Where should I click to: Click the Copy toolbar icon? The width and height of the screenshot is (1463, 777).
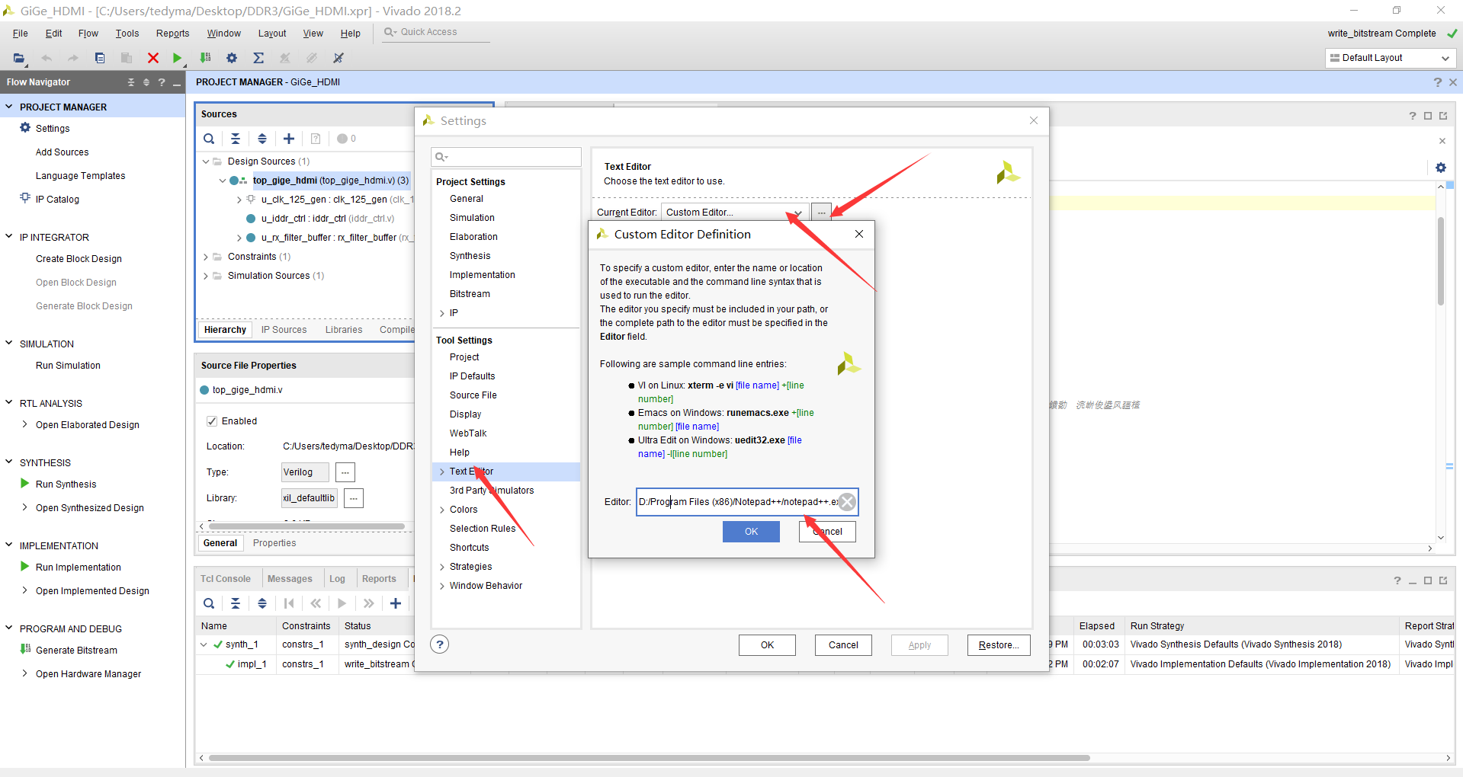(x=100, y=58)
